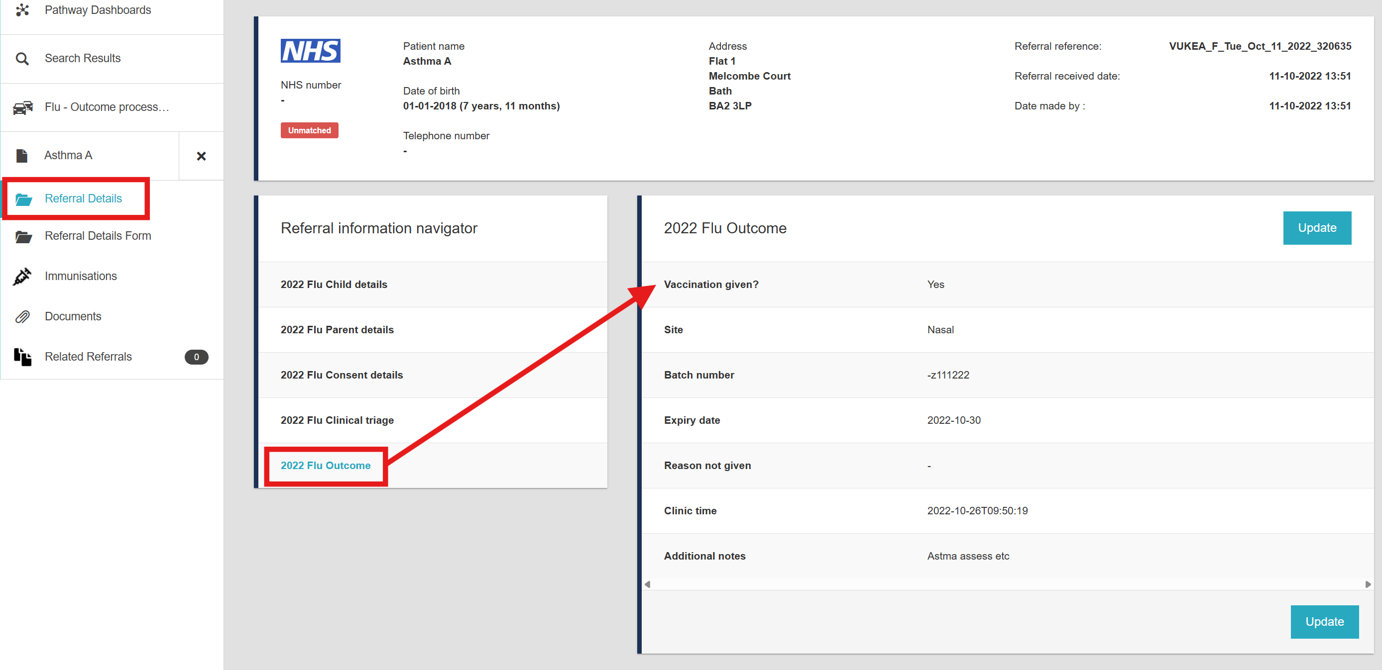Screen dimensions: 1382x670
Task: Select 2022 Flu Child details section
Action: pos(334,284)
